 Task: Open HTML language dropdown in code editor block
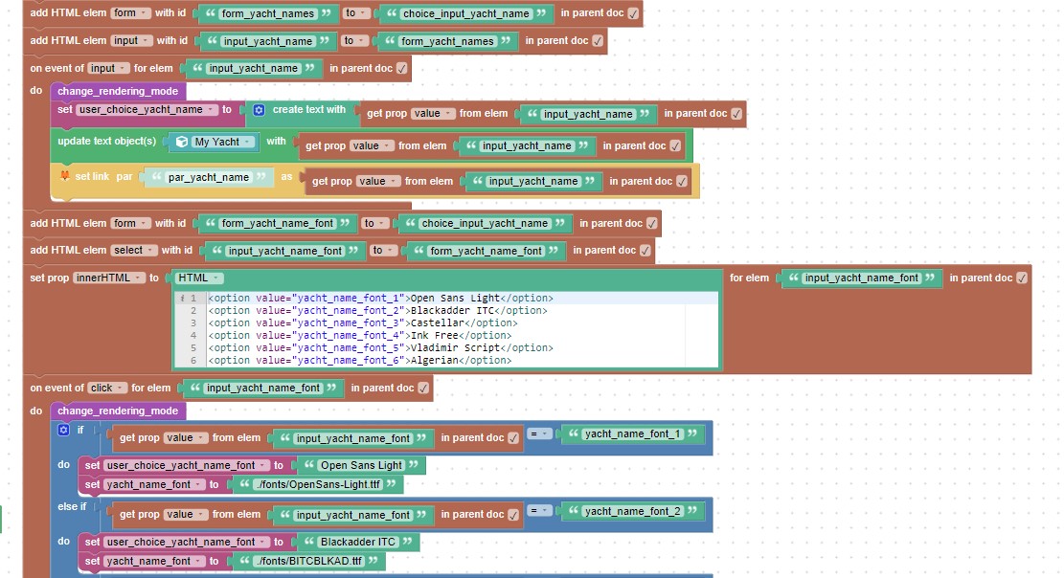[x=199, y=278]
